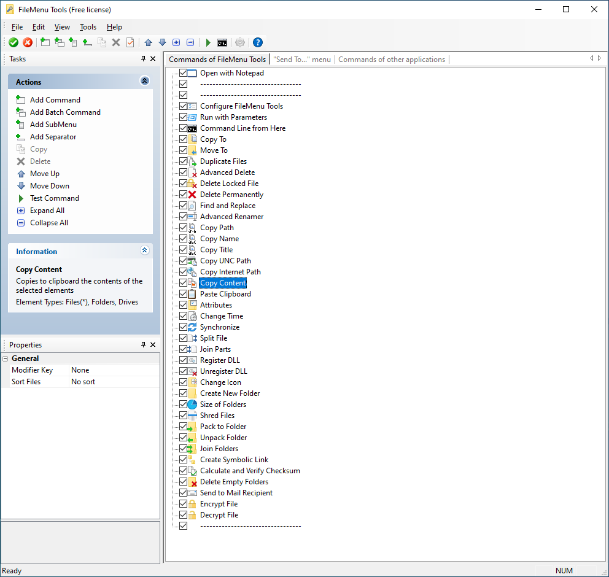609x577 pixels.
Task: Click the toggle-check toolbar icon next to Delete
Action: point(130,42)
